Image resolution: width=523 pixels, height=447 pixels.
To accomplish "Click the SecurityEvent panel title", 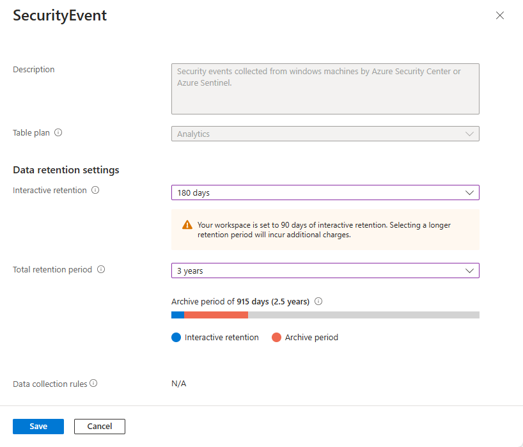I will point(60,16).
